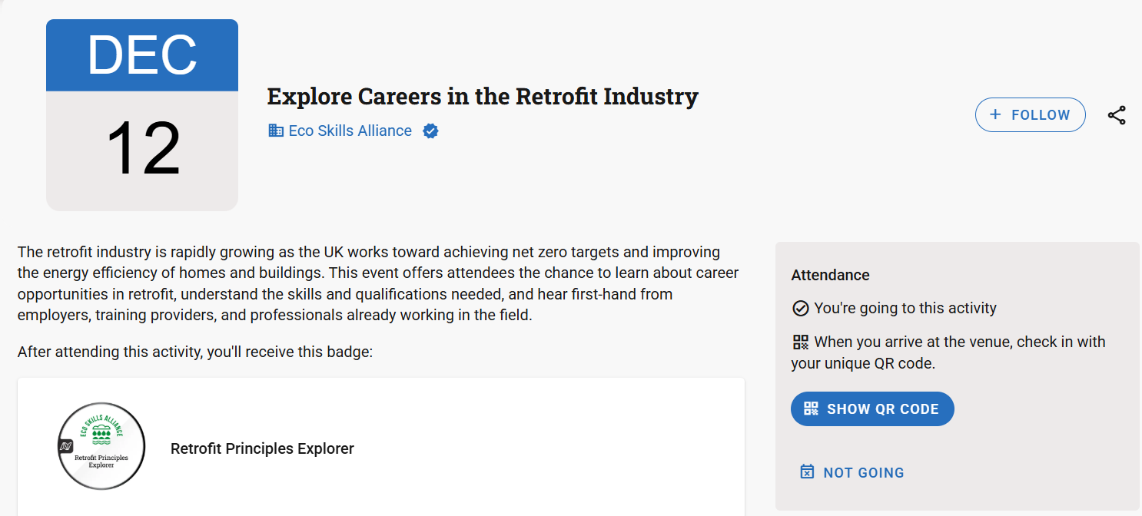Click the calendar-x icon beside Not Going
Screen dimensions: 1142x516
click(x=807, y=472)
